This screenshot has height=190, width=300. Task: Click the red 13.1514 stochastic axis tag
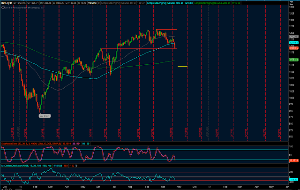click(293, 160)
